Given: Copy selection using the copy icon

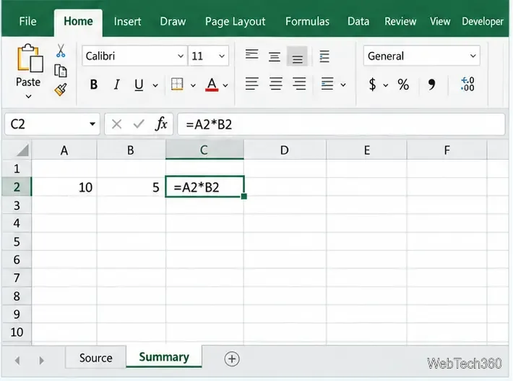Looking at the screenshot, I should pyautogui.click(x=61, y=71).
